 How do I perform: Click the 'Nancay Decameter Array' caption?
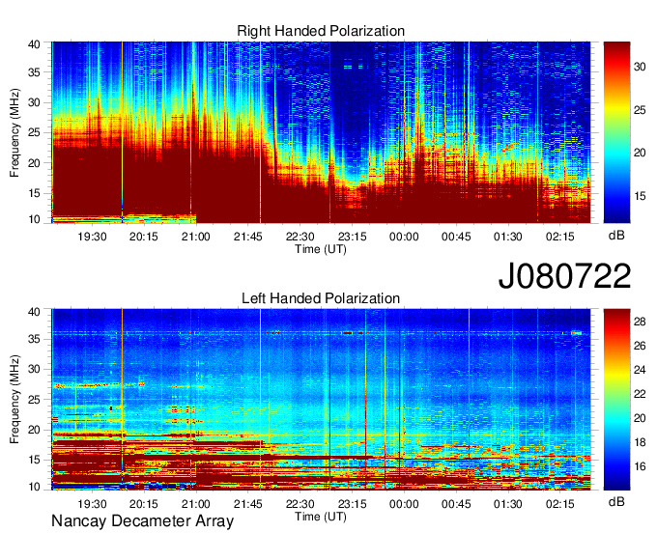click(x=142, y=521)
